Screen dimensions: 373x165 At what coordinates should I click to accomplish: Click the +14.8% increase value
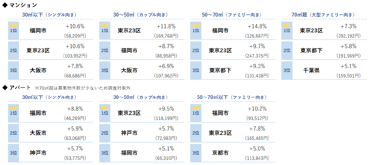257,26
